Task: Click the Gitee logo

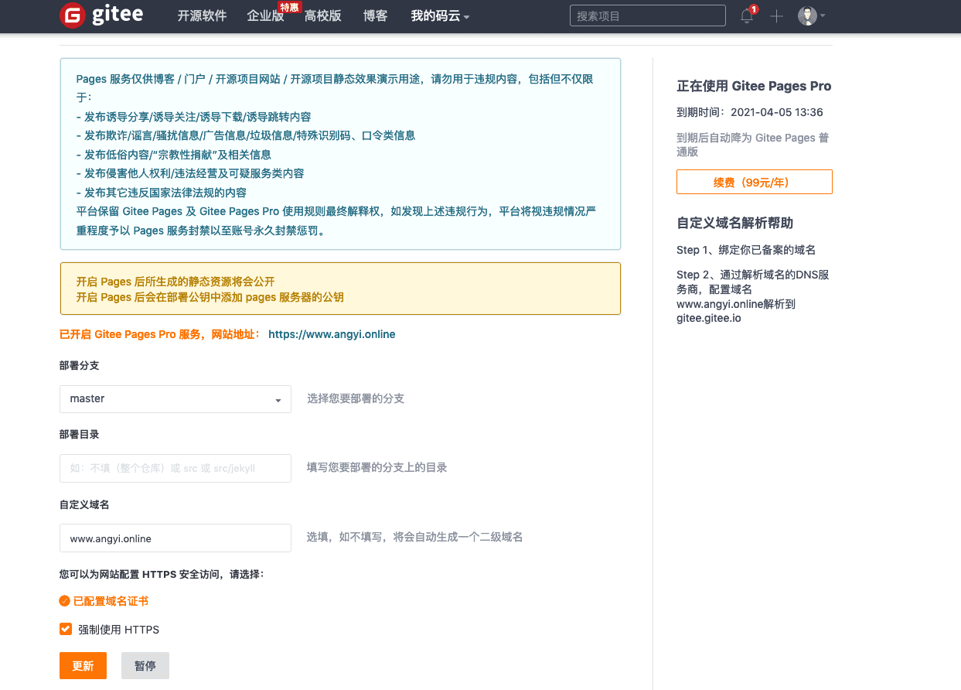Action: [x=101, y=15]
